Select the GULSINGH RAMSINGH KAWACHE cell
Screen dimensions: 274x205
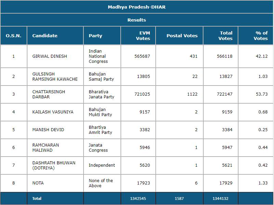(55, 77)
